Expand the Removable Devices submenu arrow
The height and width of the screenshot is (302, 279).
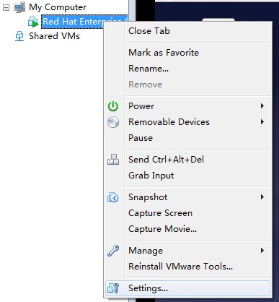[262, 122]
